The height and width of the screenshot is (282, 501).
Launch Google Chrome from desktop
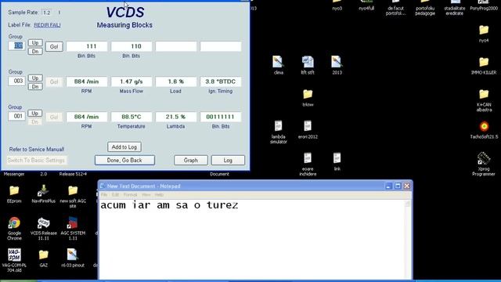coord(14,222)
